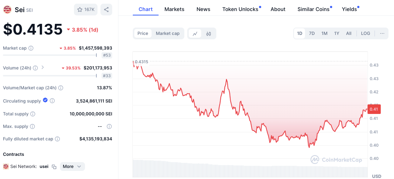Image resolution: width=394 pixels, height=179 pixels.
Task: Expand Volume (24h) details chevron
Action: click(42, 67)
